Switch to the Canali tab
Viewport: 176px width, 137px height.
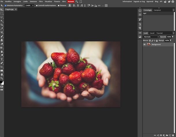pyautogui.click(x=152, y=33)
